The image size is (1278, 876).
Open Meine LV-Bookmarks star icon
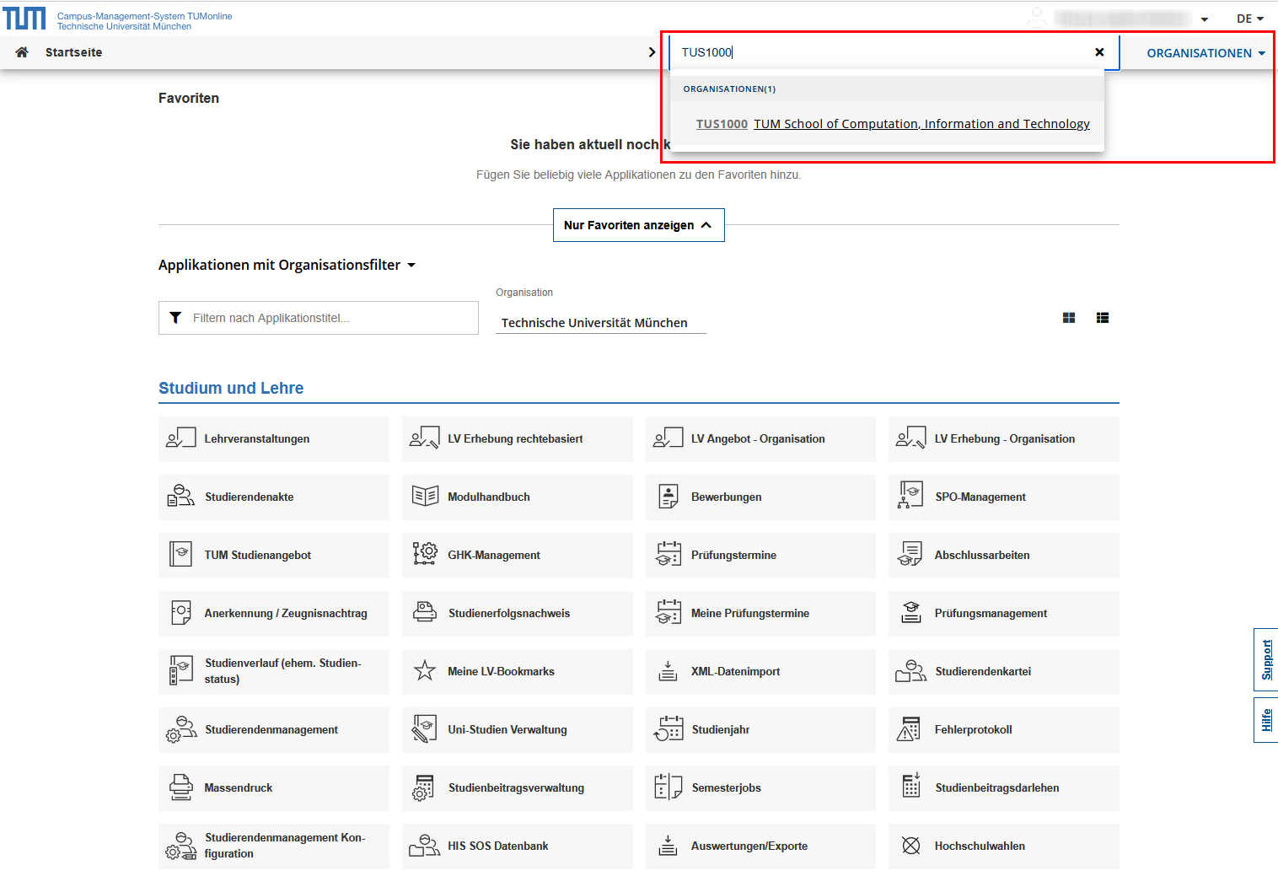point(425,671)
